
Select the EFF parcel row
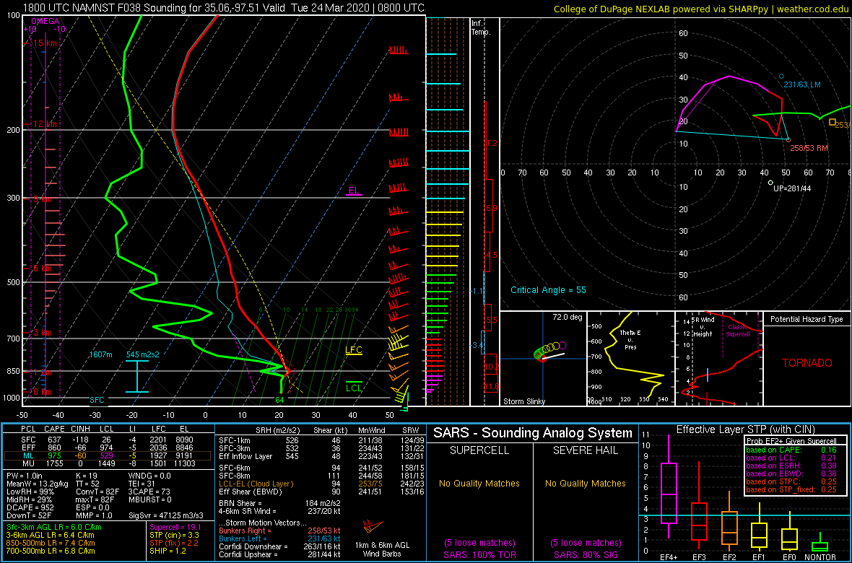click(108, 447)
